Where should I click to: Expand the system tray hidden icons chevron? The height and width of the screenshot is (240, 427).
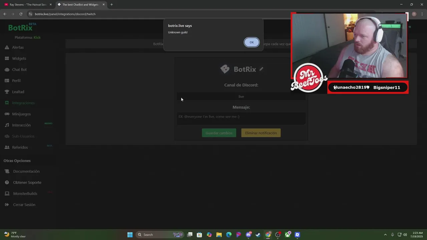click(x=385, y=235)
